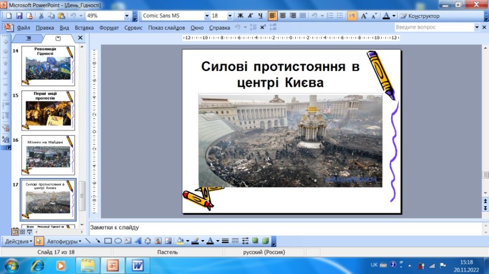Toggle the Select Objects arrow tool
This screenshot has height=274, width=489.
39,241
